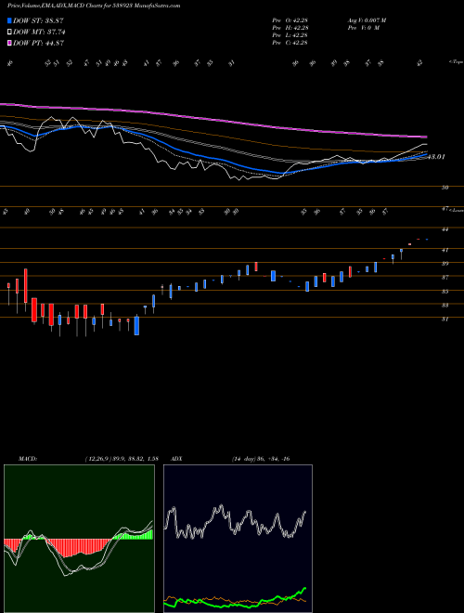Click the 39 price axis label

point(445,264)
